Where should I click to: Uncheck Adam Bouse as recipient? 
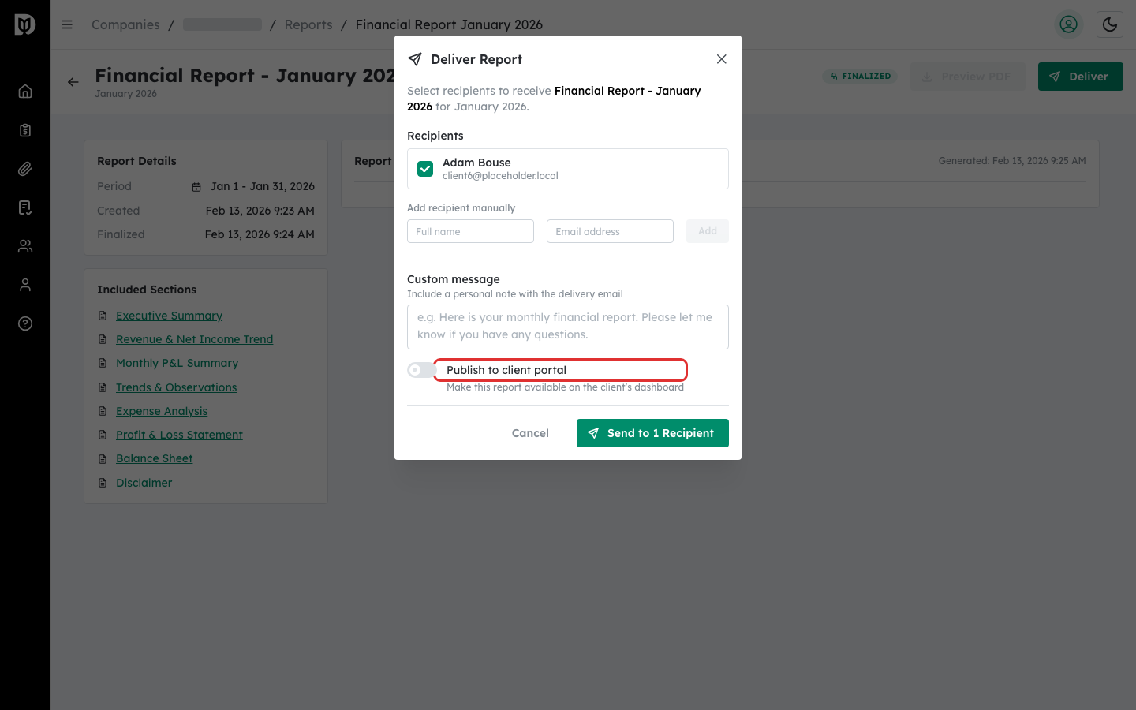425,168
